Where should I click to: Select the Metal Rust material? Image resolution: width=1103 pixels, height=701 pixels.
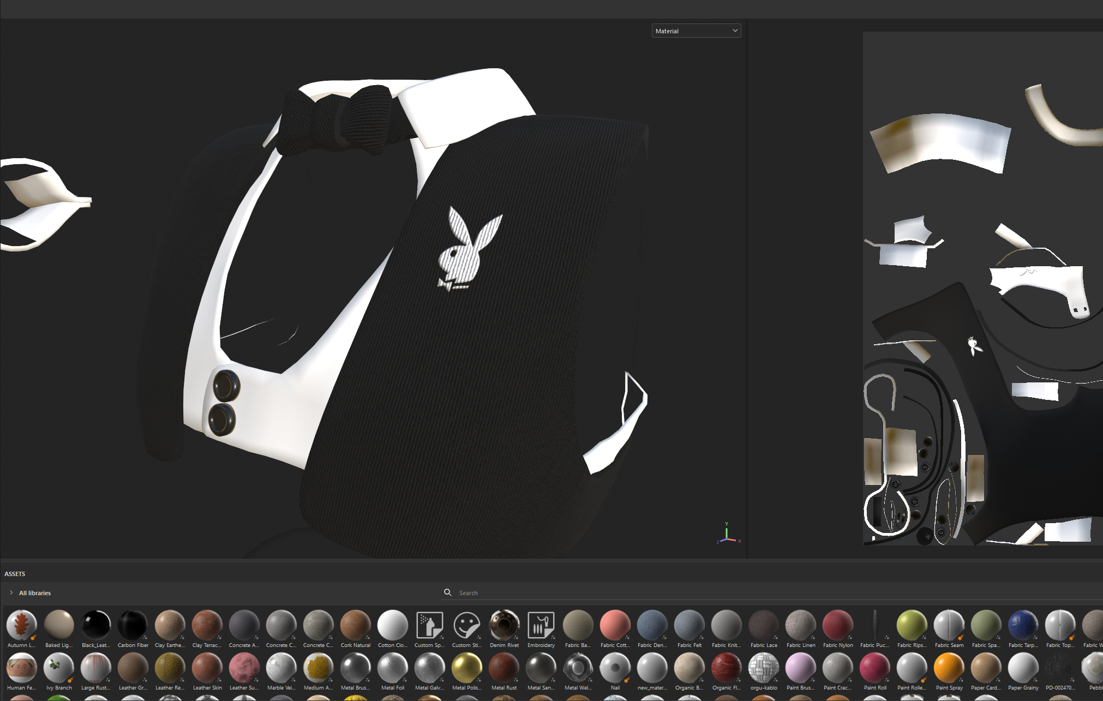pyautogui.click(x=503, y=667)
